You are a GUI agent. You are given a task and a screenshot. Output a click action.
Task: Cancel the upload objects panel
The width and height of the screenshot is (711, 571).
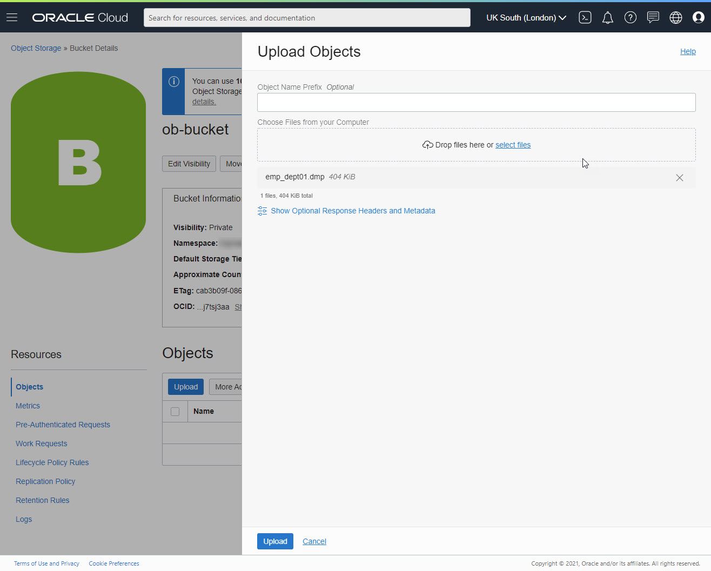pos(314,541)
